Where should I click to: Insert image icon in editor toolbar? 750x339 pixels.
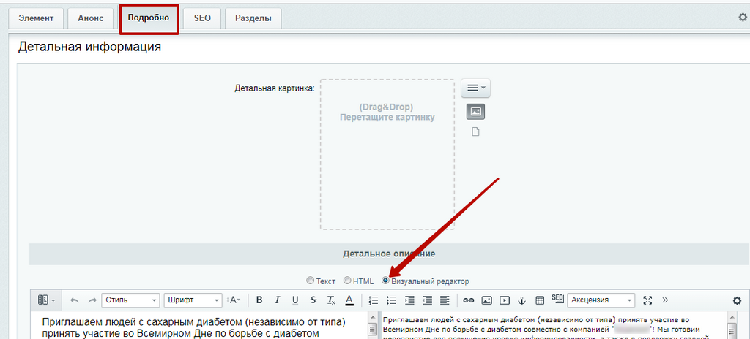pyautogui.click(x=486, y=300)
